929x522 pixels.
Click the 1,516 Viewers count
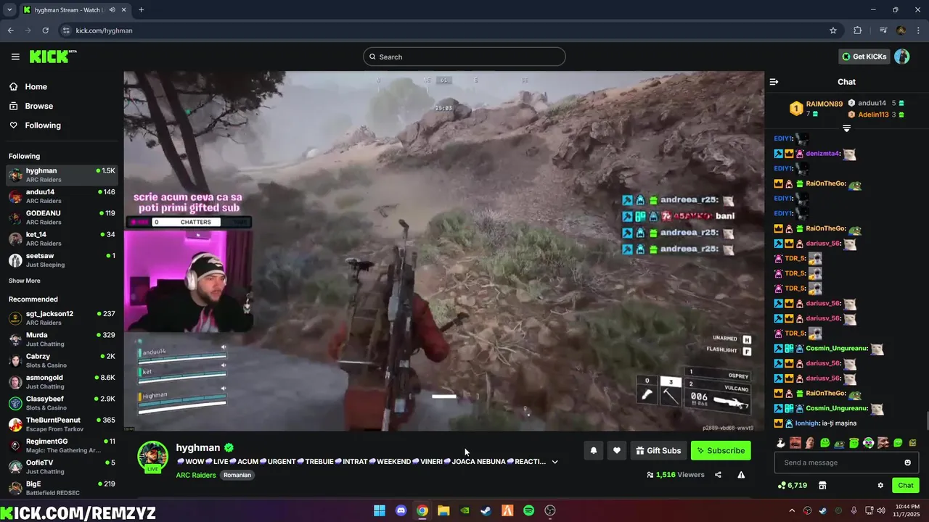tap(675, 475)
